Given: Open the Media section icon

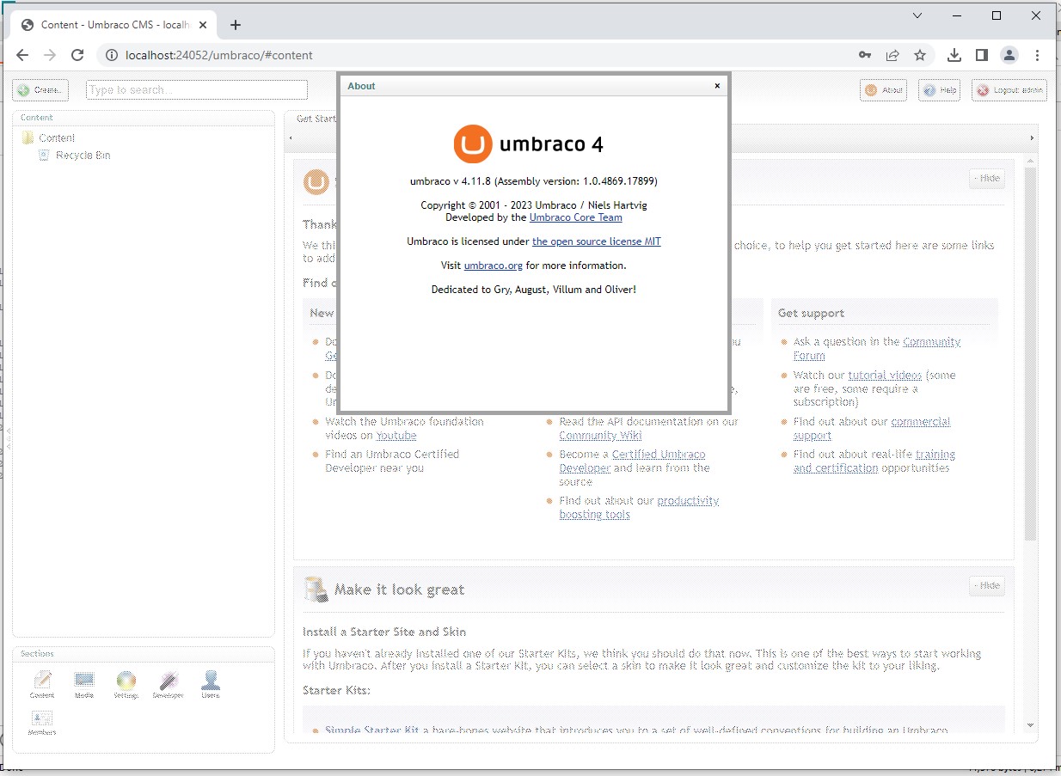Looking at the screenshot, I should tap(84, 684).
